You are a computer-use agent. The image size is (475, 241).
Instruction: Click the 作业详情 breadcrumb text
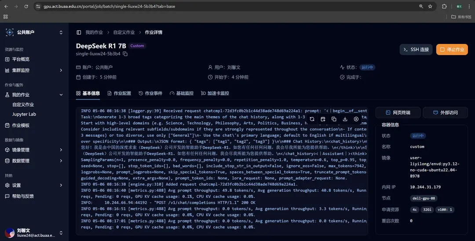pyautogui.click(x=153, y=33)
